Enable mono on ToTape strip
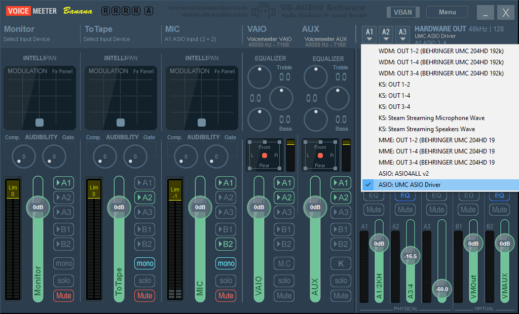Screen dimensions: 519x314 (x=144, y=263)
